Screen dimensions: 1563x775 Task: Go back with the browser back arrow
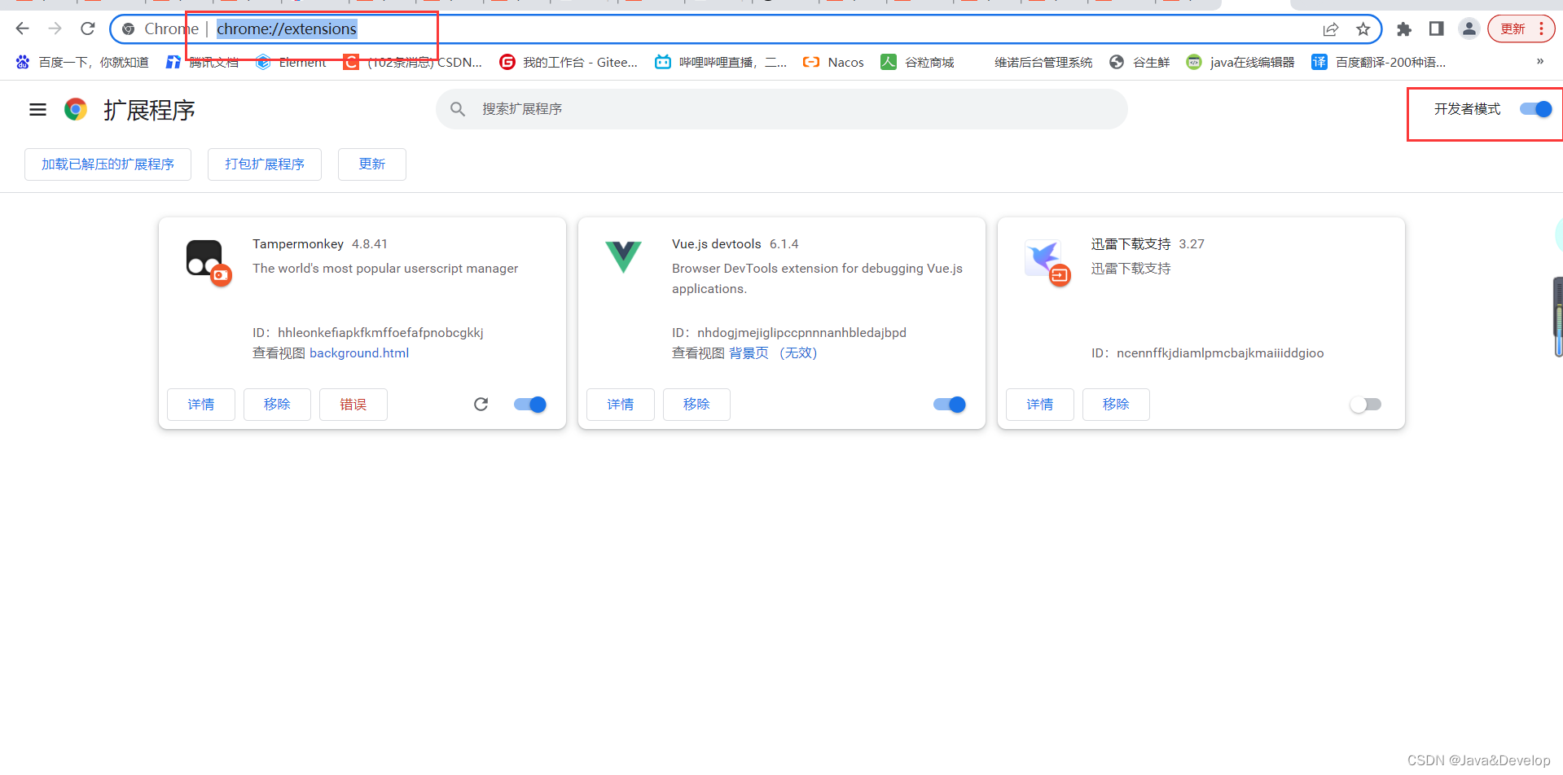[22, 29]
